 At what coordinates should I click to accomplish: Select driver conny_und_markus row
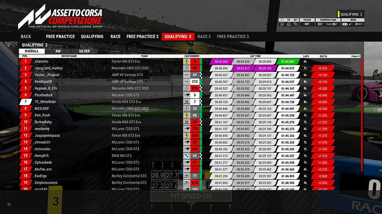pyautogui.click(x=190, y=68)
